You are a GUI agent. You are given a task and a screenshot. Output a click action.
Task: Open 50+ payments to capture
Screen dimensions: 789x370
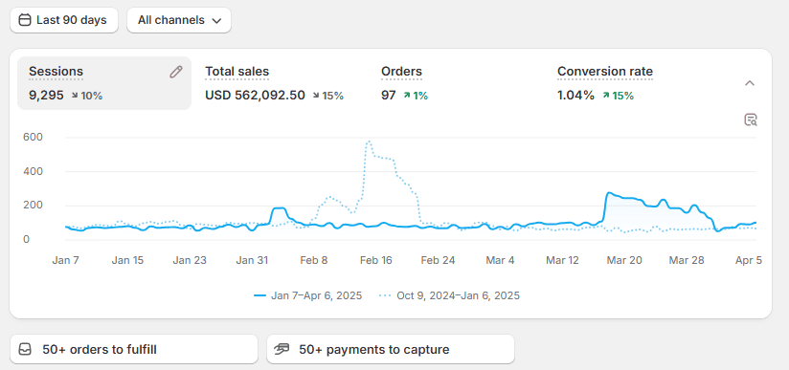coord(391,349)
